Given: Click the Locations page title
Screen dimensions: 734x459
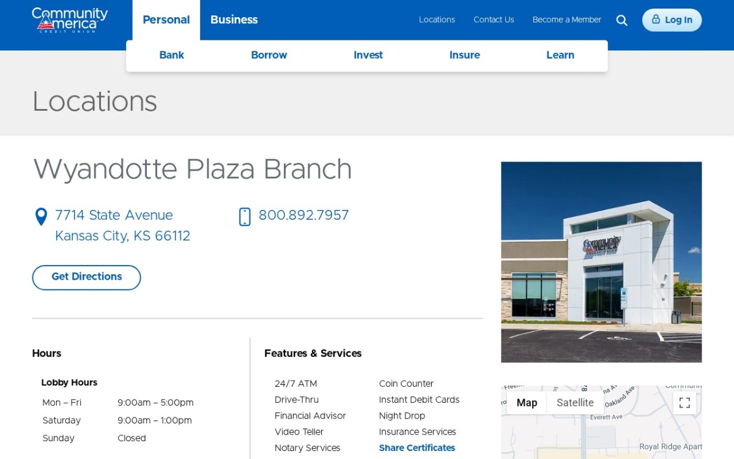Looking at the screenshot, I should click(x=95, y=102).
